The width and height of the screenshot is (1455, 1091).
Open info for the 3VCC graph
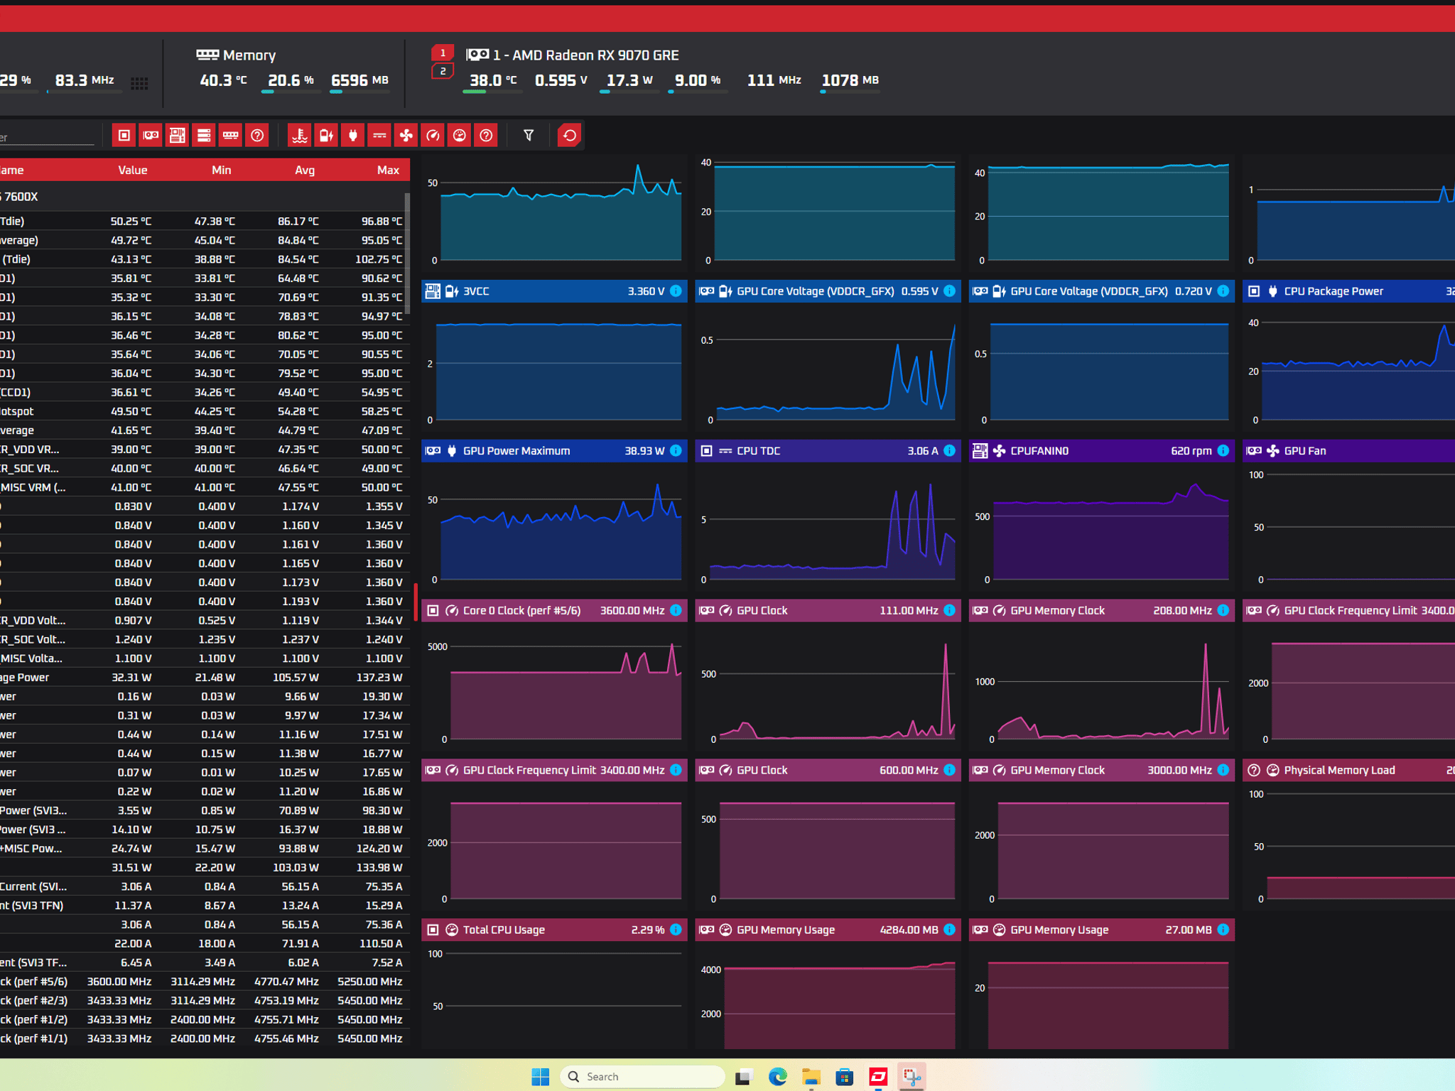(676, 291)
